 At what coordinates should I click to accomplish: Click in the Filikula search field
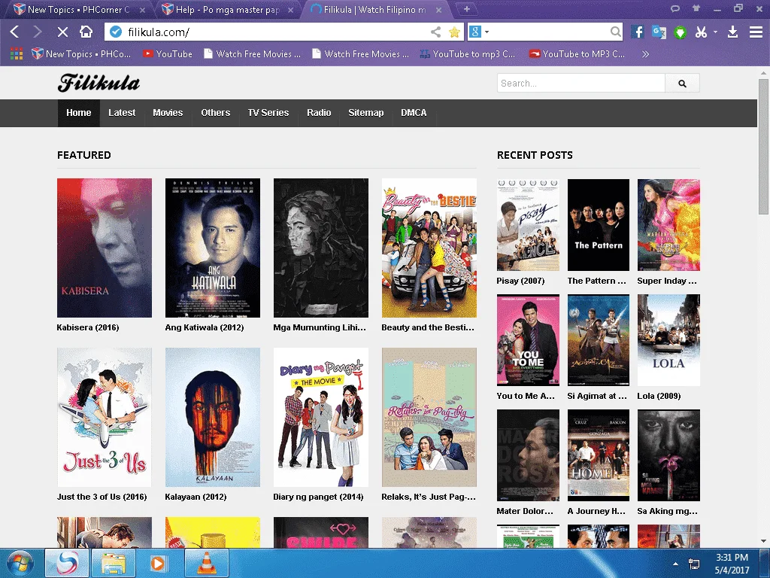(x=581, y=84)
